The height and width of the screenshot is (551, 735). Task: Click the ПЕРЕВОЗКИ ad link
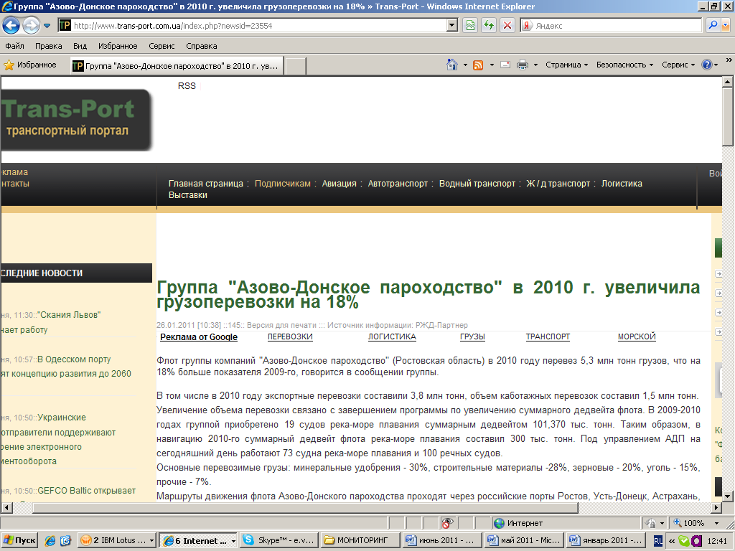[290, 337]
